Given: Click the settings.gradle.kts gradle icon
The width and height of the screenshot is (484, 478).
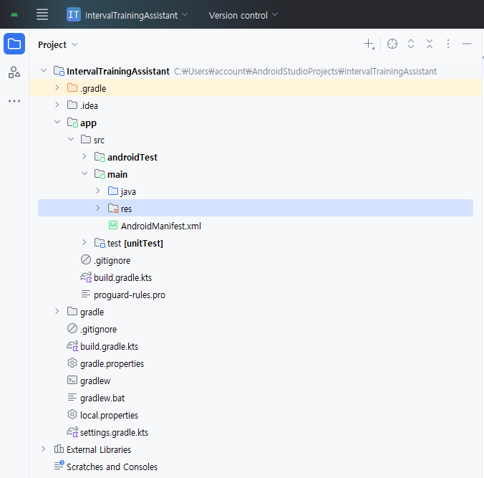Looking at the screenshot, I should 72,432.
